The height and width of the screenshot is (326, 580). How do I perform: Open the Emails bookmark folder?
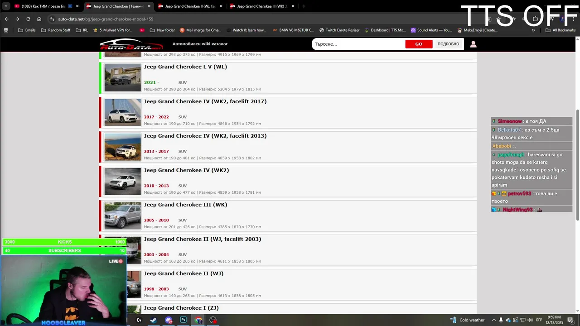click(27, 30)
